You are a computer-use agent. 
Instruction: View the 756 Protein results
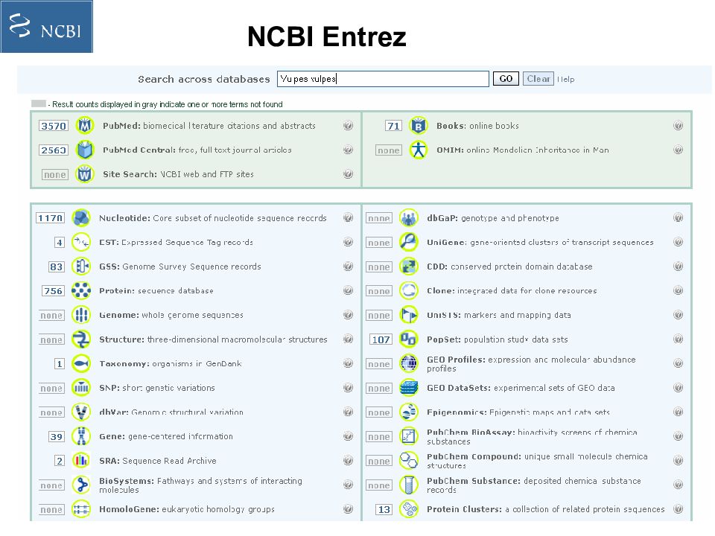53,291
